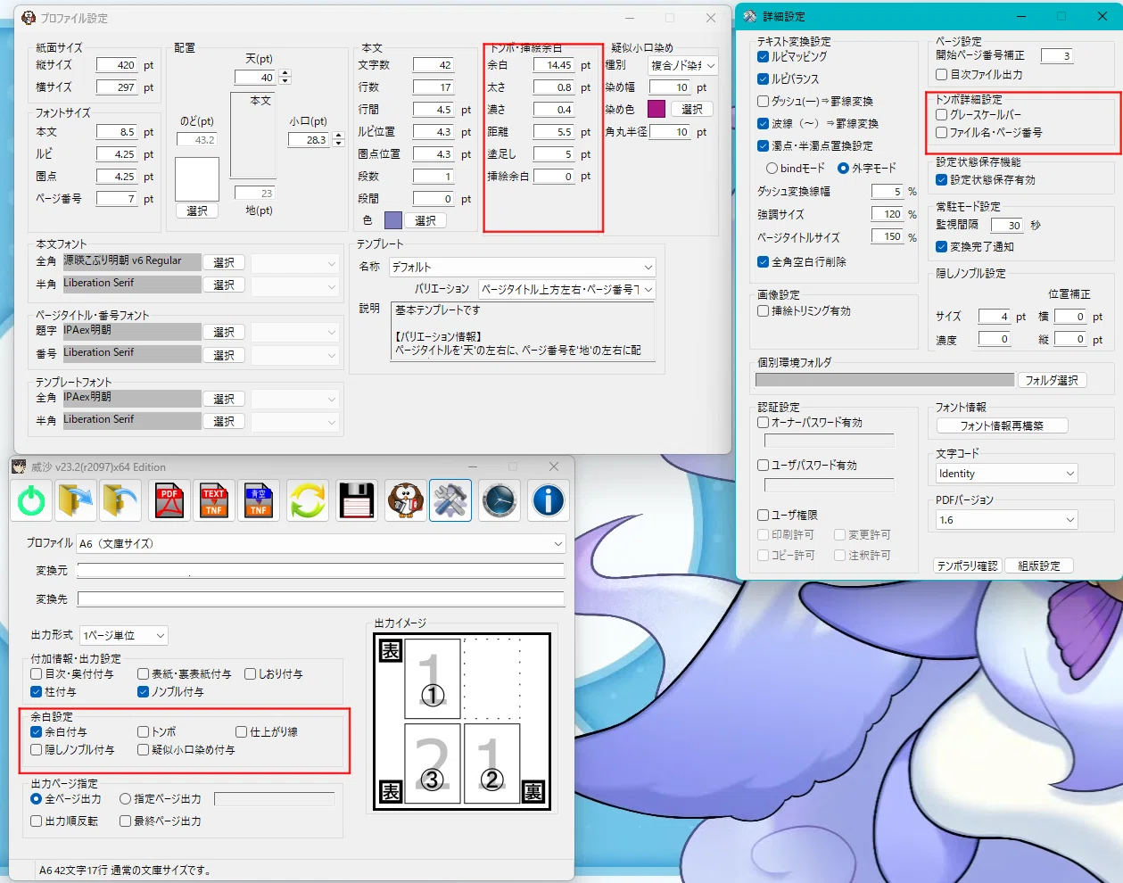Click the プロファイル設定 window title icon
Image resolution: width=1123 pixels, height=883 pixels.
(x=29, y=18)
